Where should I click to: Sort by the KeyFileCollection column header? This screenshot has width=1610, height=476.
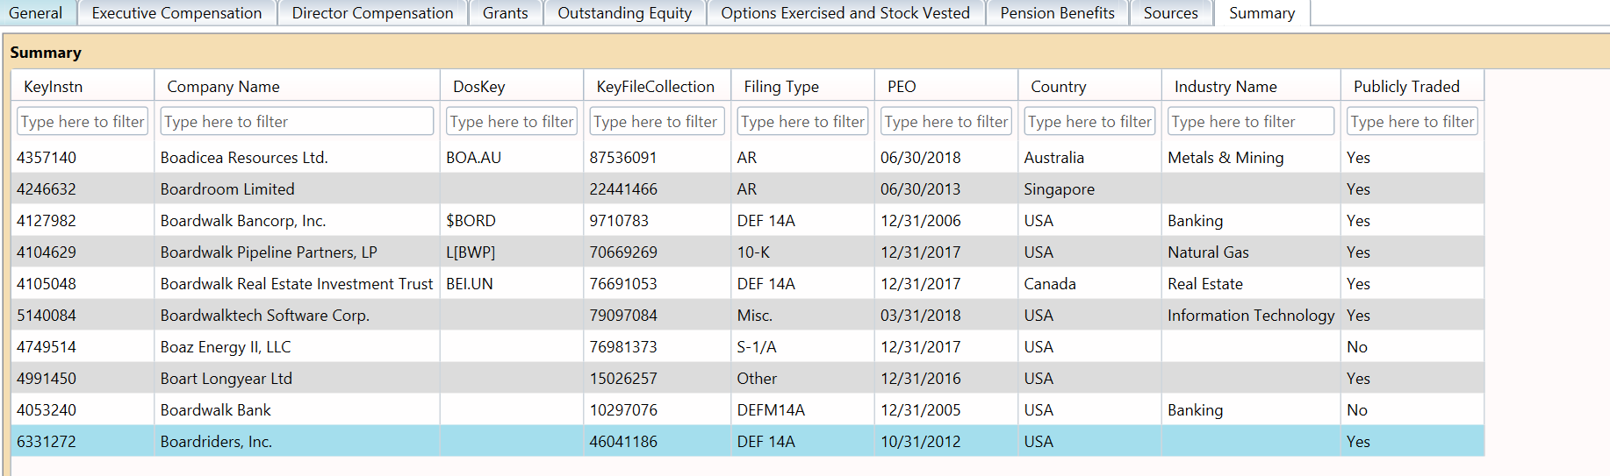(x=655, y=87)
